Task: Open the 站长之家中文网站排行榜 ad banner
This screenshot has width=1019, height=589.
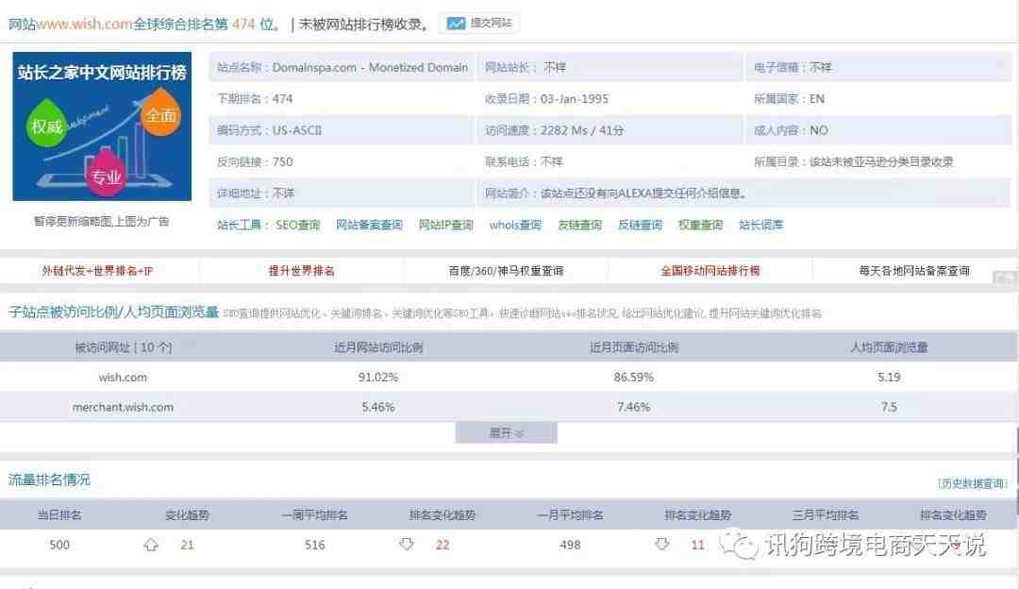Action: pos(102,126)
